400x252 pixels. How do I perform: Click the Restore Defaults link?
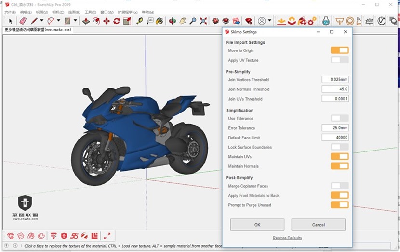(287, 238)
